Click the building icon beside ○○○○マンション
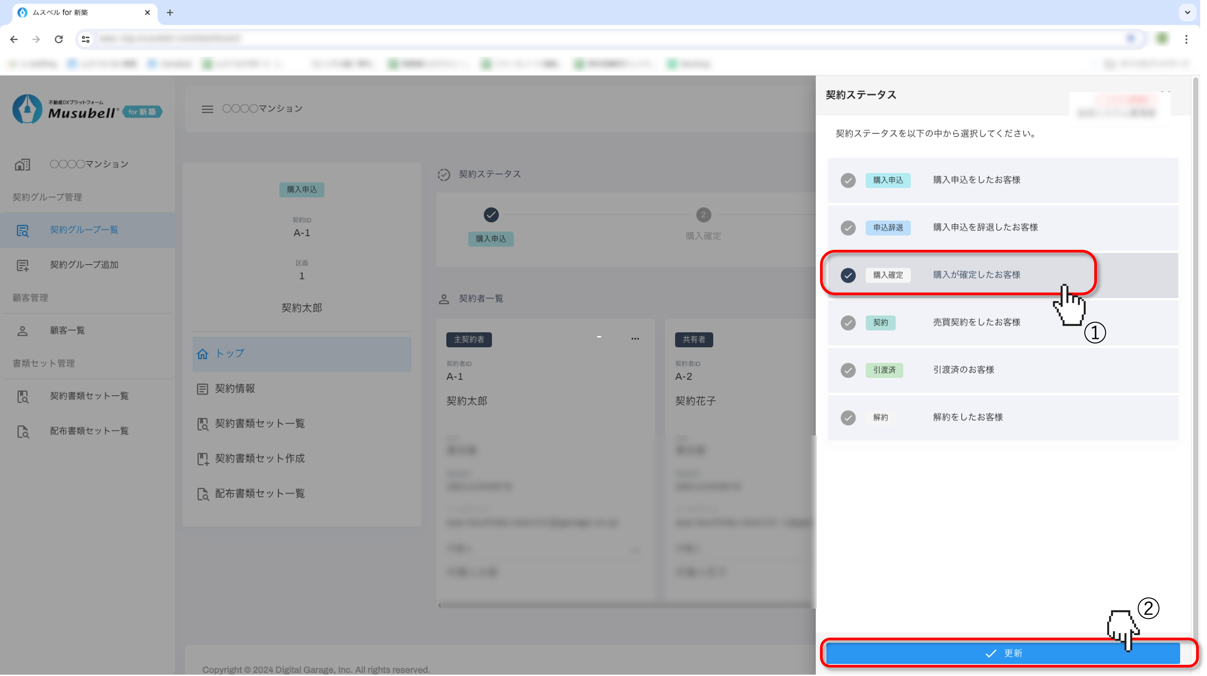Screen dimensions: 1207x676 click(x=23, y=164)
